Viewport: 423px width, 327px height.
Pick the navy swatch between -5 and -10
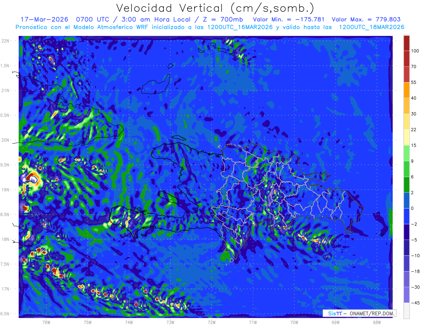click(x=406, y=248)
